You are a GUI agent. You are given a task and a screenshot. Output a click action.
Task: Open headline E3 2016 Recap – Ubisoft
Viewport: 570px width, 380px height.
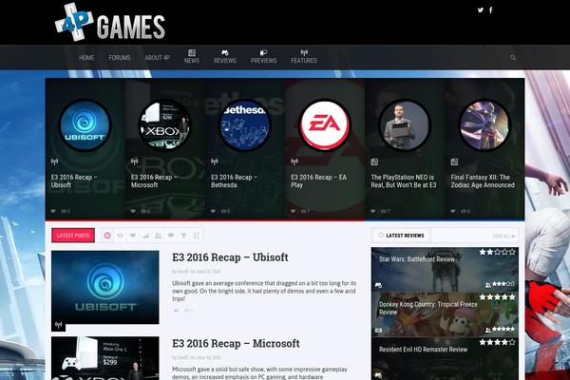(x=230, y=257)
